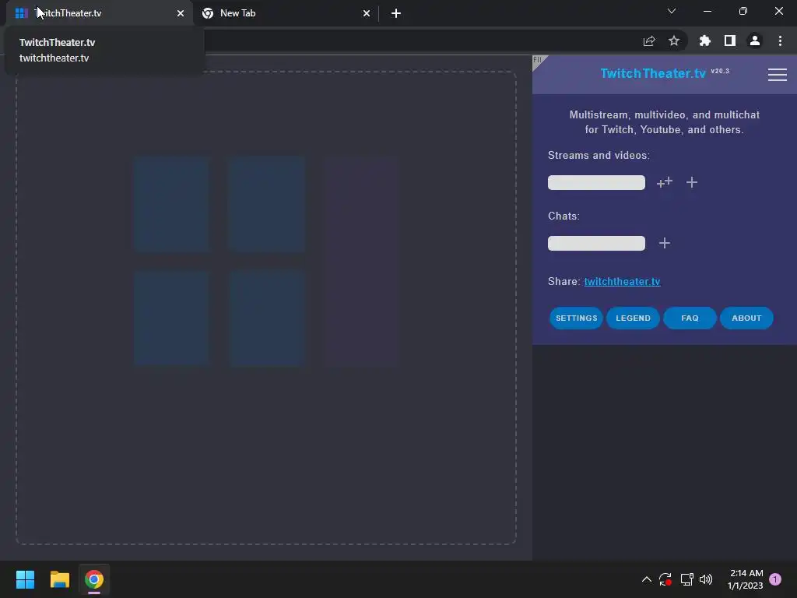Open the Windows Start menu
Screen dimensions: 797x598
tap(25, 579)
